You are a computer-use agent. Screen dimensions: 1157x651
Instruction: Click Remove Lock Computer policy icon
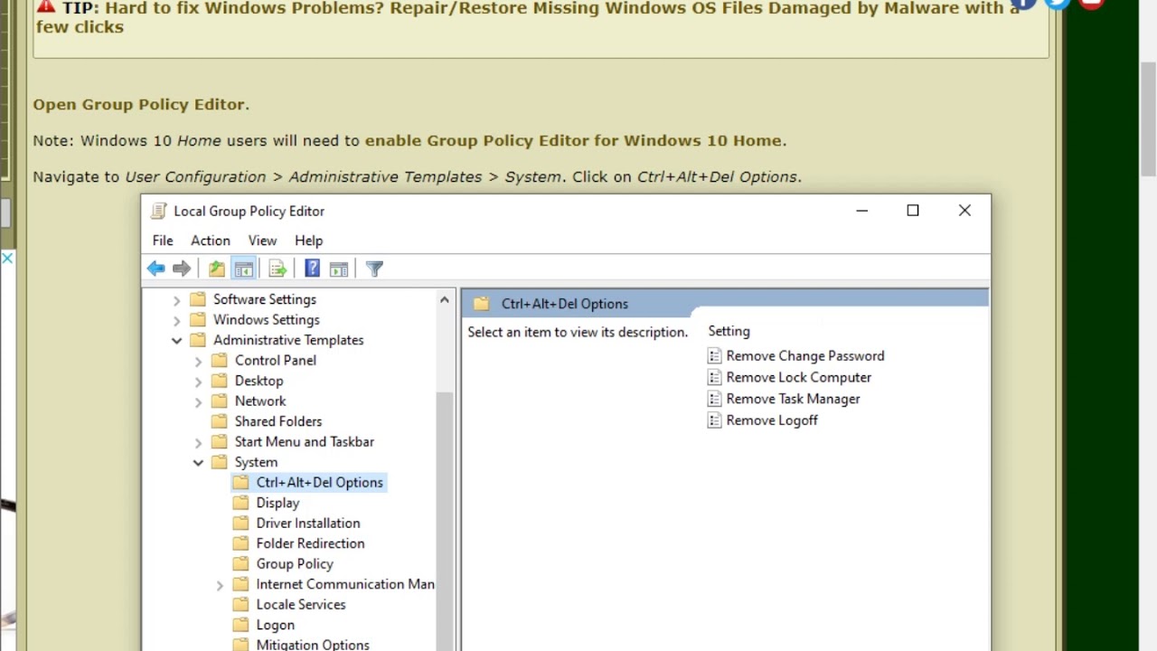pos(714,378)
